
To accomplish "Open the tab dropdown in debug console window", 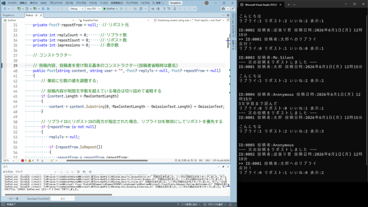I will coord(294,4).
